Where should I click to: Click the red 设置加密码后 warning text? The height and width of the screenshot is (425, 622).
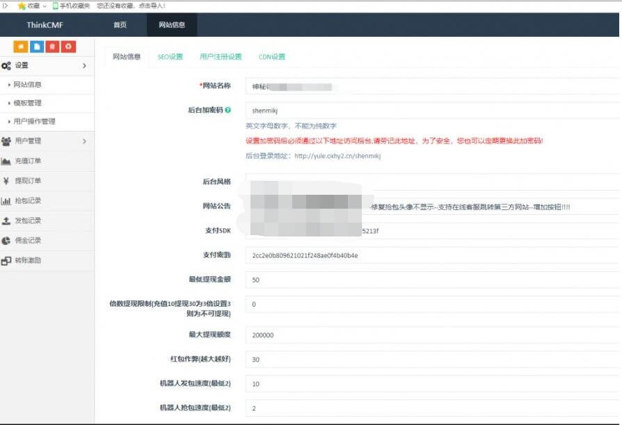pos(394,141)
